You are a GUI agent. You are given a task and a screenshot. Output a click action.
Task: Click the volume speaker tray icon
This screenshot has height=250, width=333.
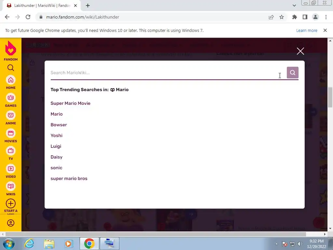(x=300, y=244)
